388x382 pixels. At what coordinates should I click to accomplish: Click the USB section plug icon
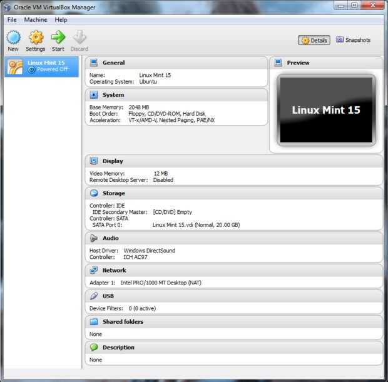[x=93, y=296]
